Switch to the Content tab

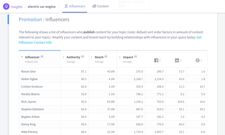click(x=100, y=6)
